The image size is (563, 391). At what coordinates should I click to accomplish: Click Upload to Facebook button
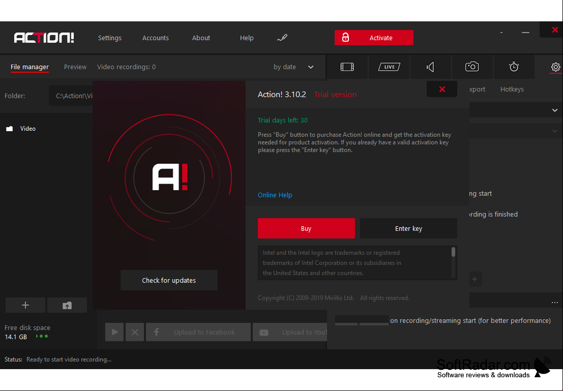tap(198, 332)
